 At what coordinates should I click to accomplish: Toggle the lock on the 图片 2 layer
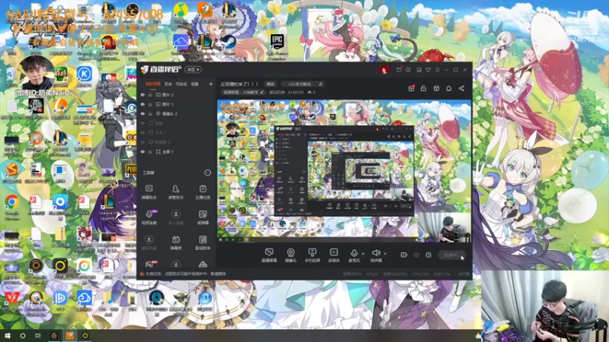(150, 94)
